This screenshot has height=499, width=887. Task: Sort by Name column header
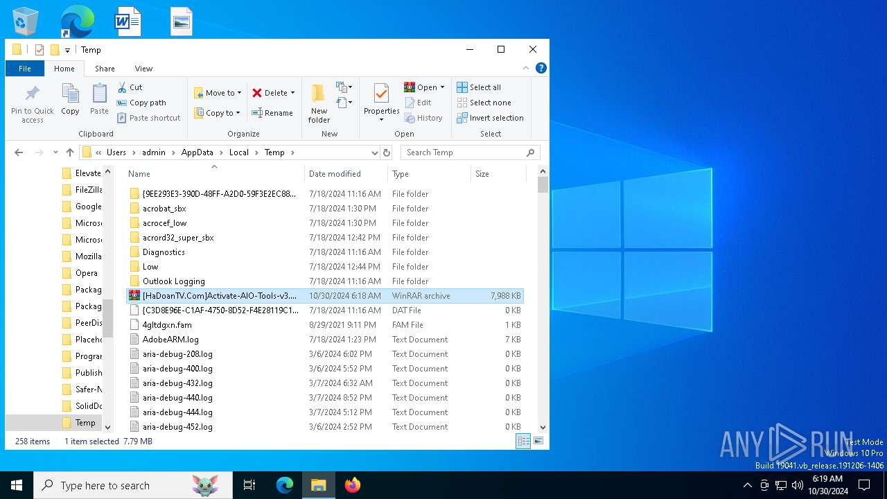point(214,174)
